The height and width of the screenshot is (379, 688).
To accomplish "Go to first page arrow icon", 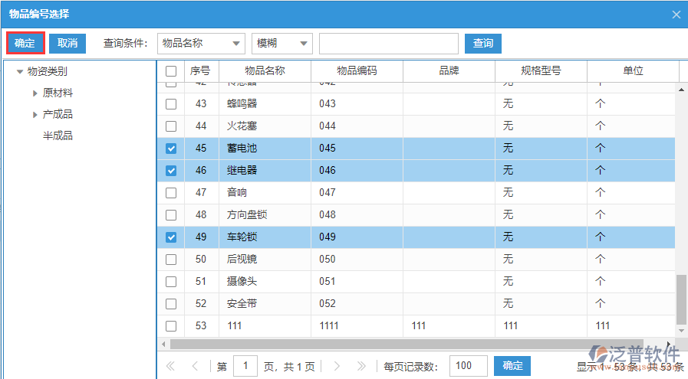I will coord(170,366).
